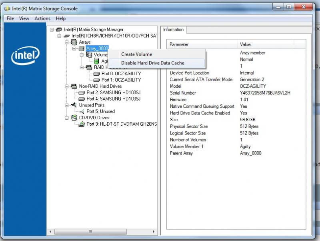Click the Port 3 DVDRAM drive icon

click(x=82, y=124)
